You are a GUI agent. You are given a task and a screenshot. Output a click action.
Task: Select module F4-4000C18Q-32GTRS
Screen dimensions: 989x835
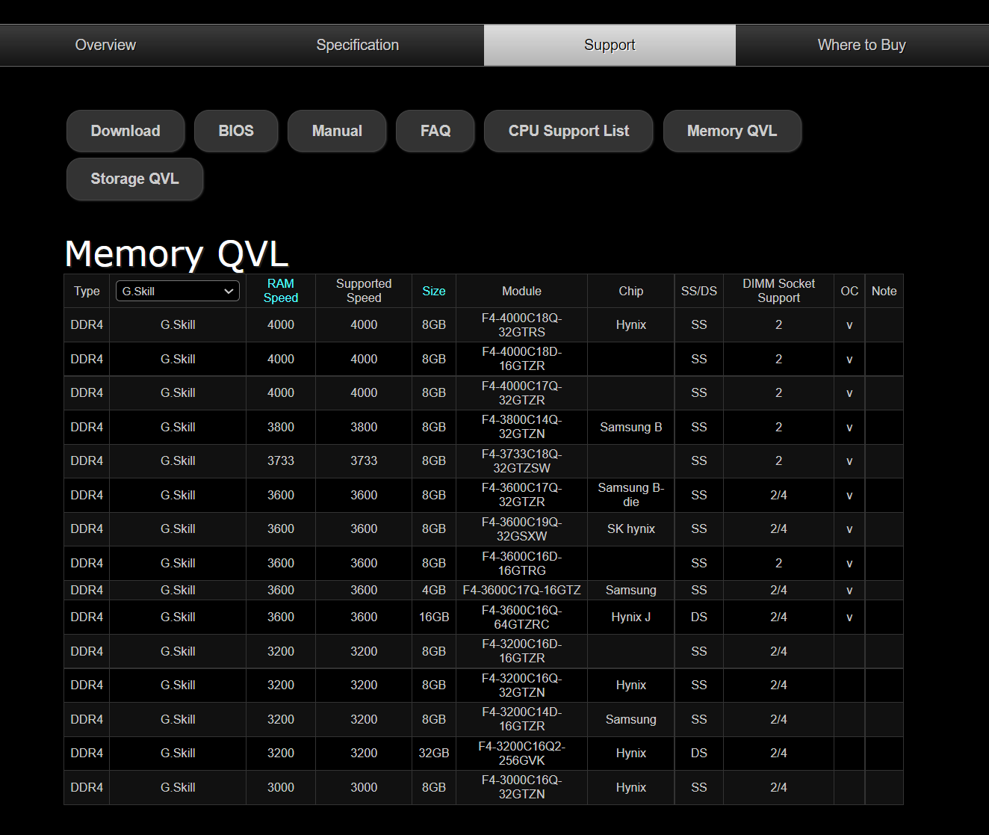click(x=521, y=325)
